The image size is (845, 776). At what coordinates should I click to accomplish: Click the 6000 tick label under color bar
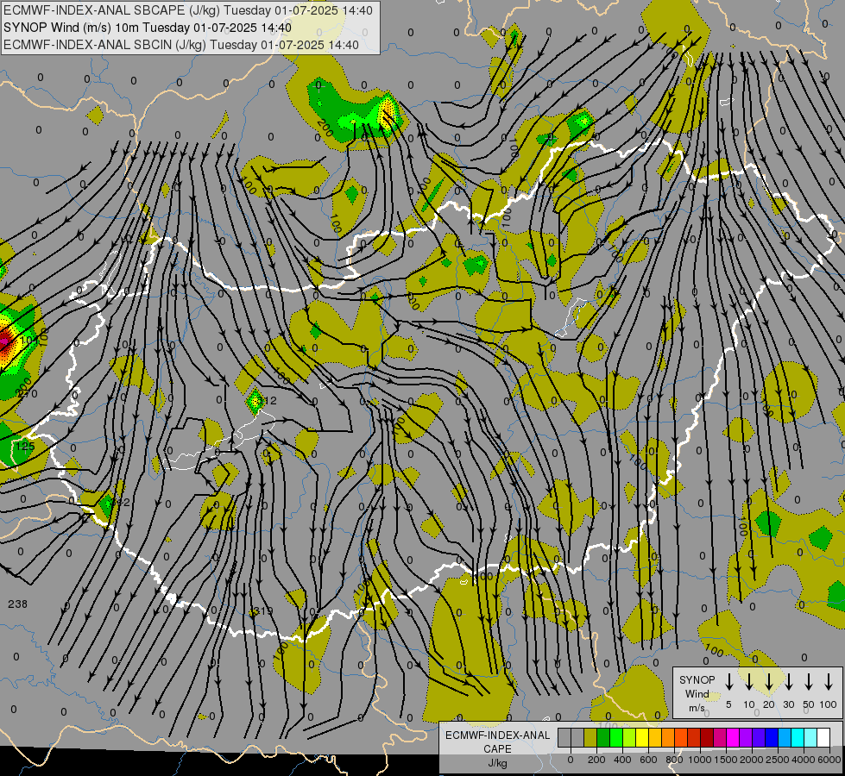829,760
